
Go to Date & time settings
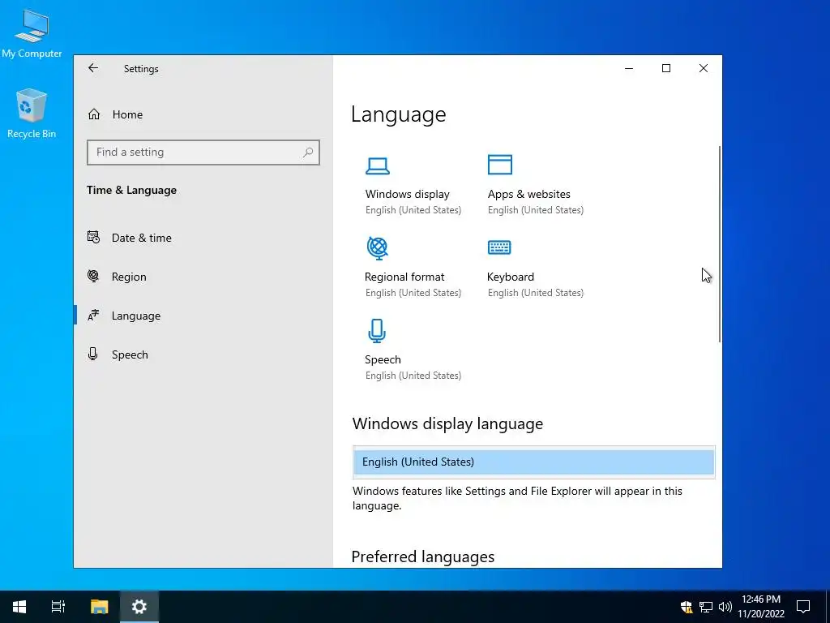point(203,238)
